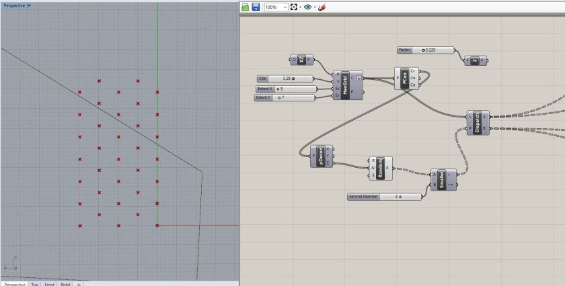Select the PCen component node

pyautogui.click(x=405, y=78)
